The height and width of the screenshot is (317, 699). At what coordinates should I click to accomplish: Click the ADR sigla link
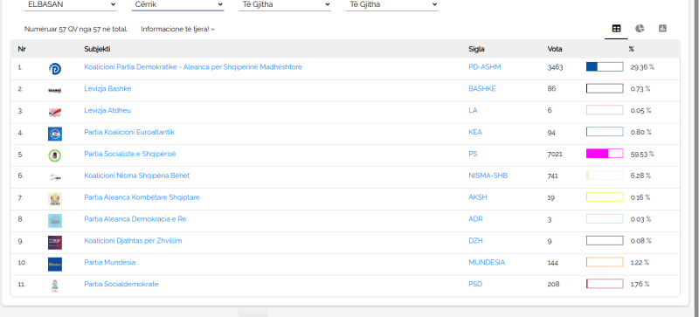point(475,219)
